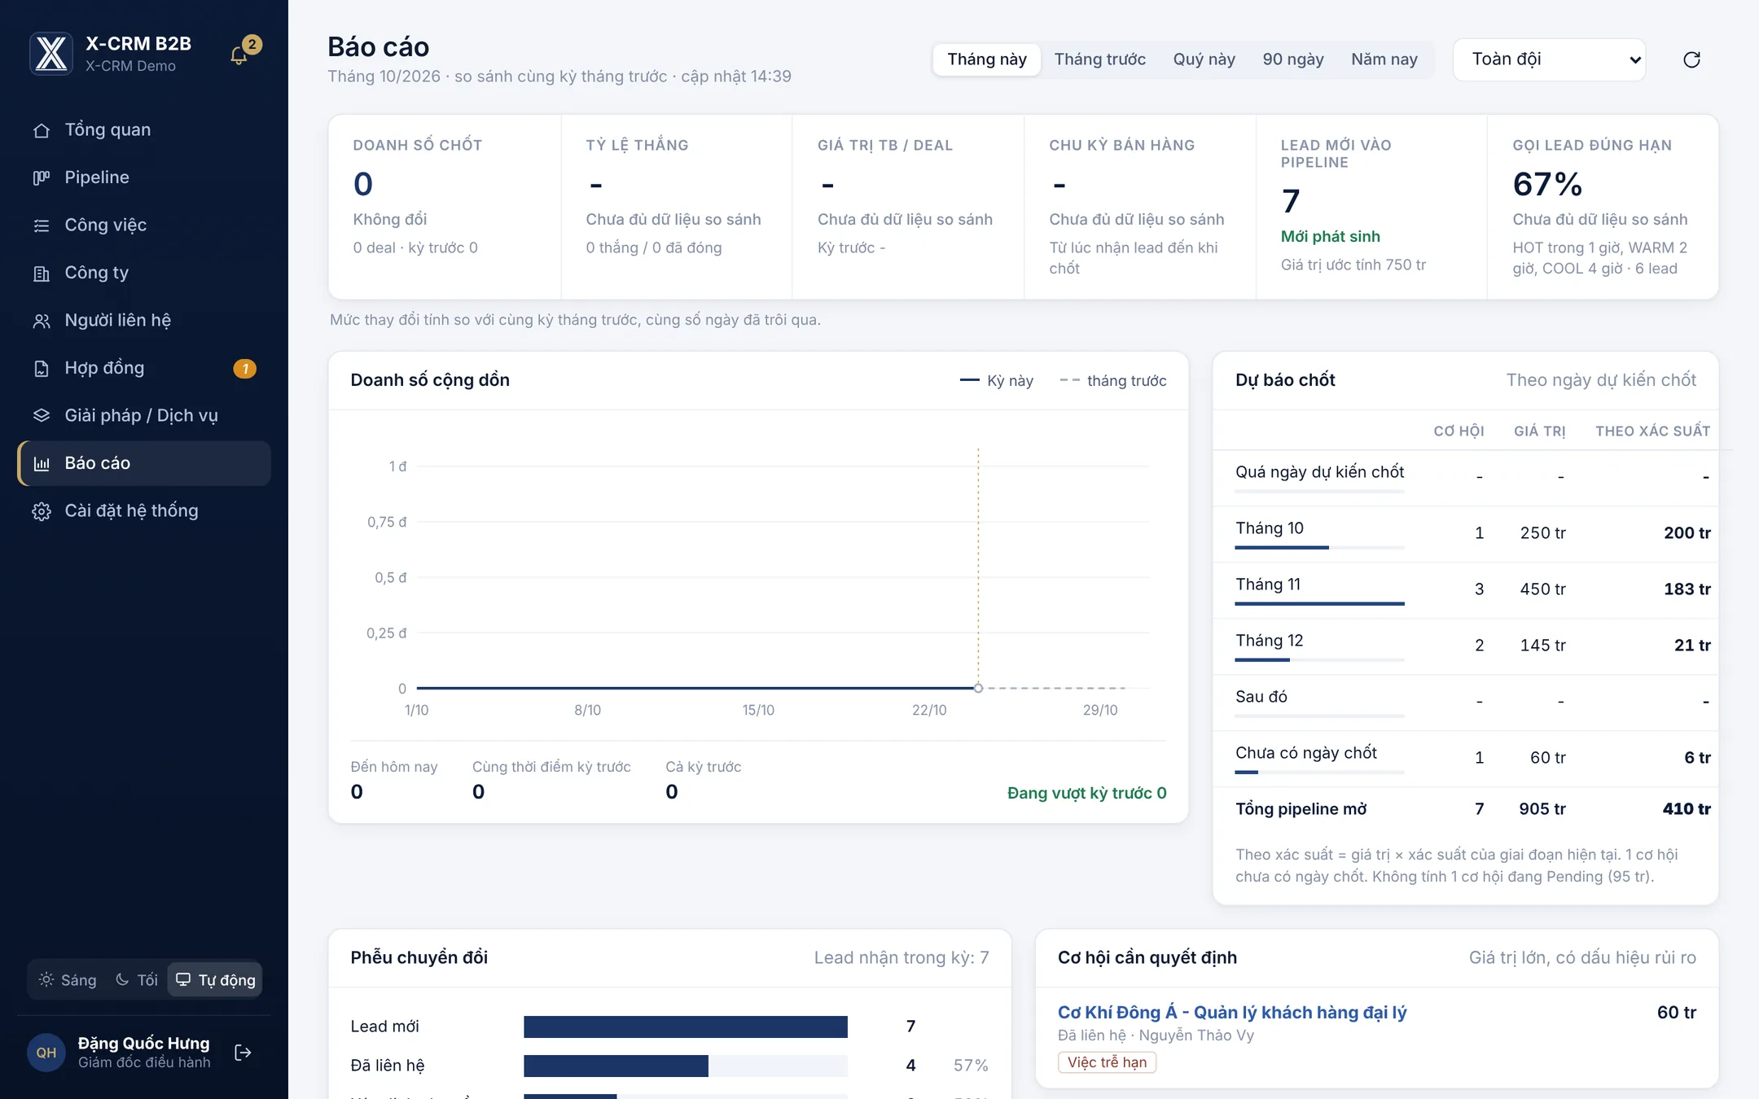Click the refresh report icon
Viewport: 1759px width, 1099px height.
click(x=1691, y=59)
